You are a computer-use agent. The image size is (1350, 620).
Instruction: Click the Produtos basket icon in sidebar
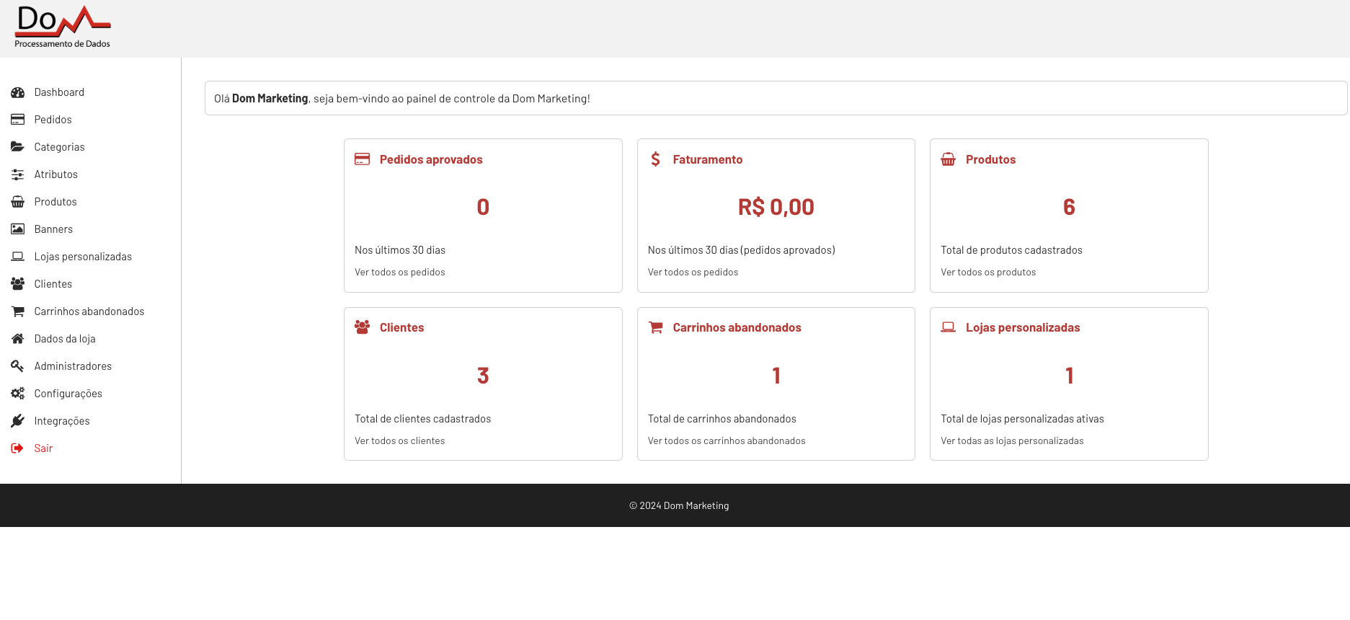tap(18, 202)
